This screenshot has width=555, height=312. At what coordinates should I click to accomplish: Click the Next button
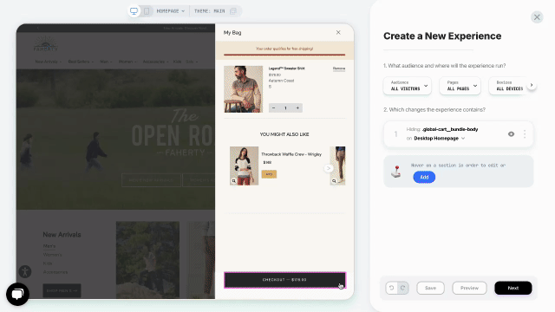point(513,288)
